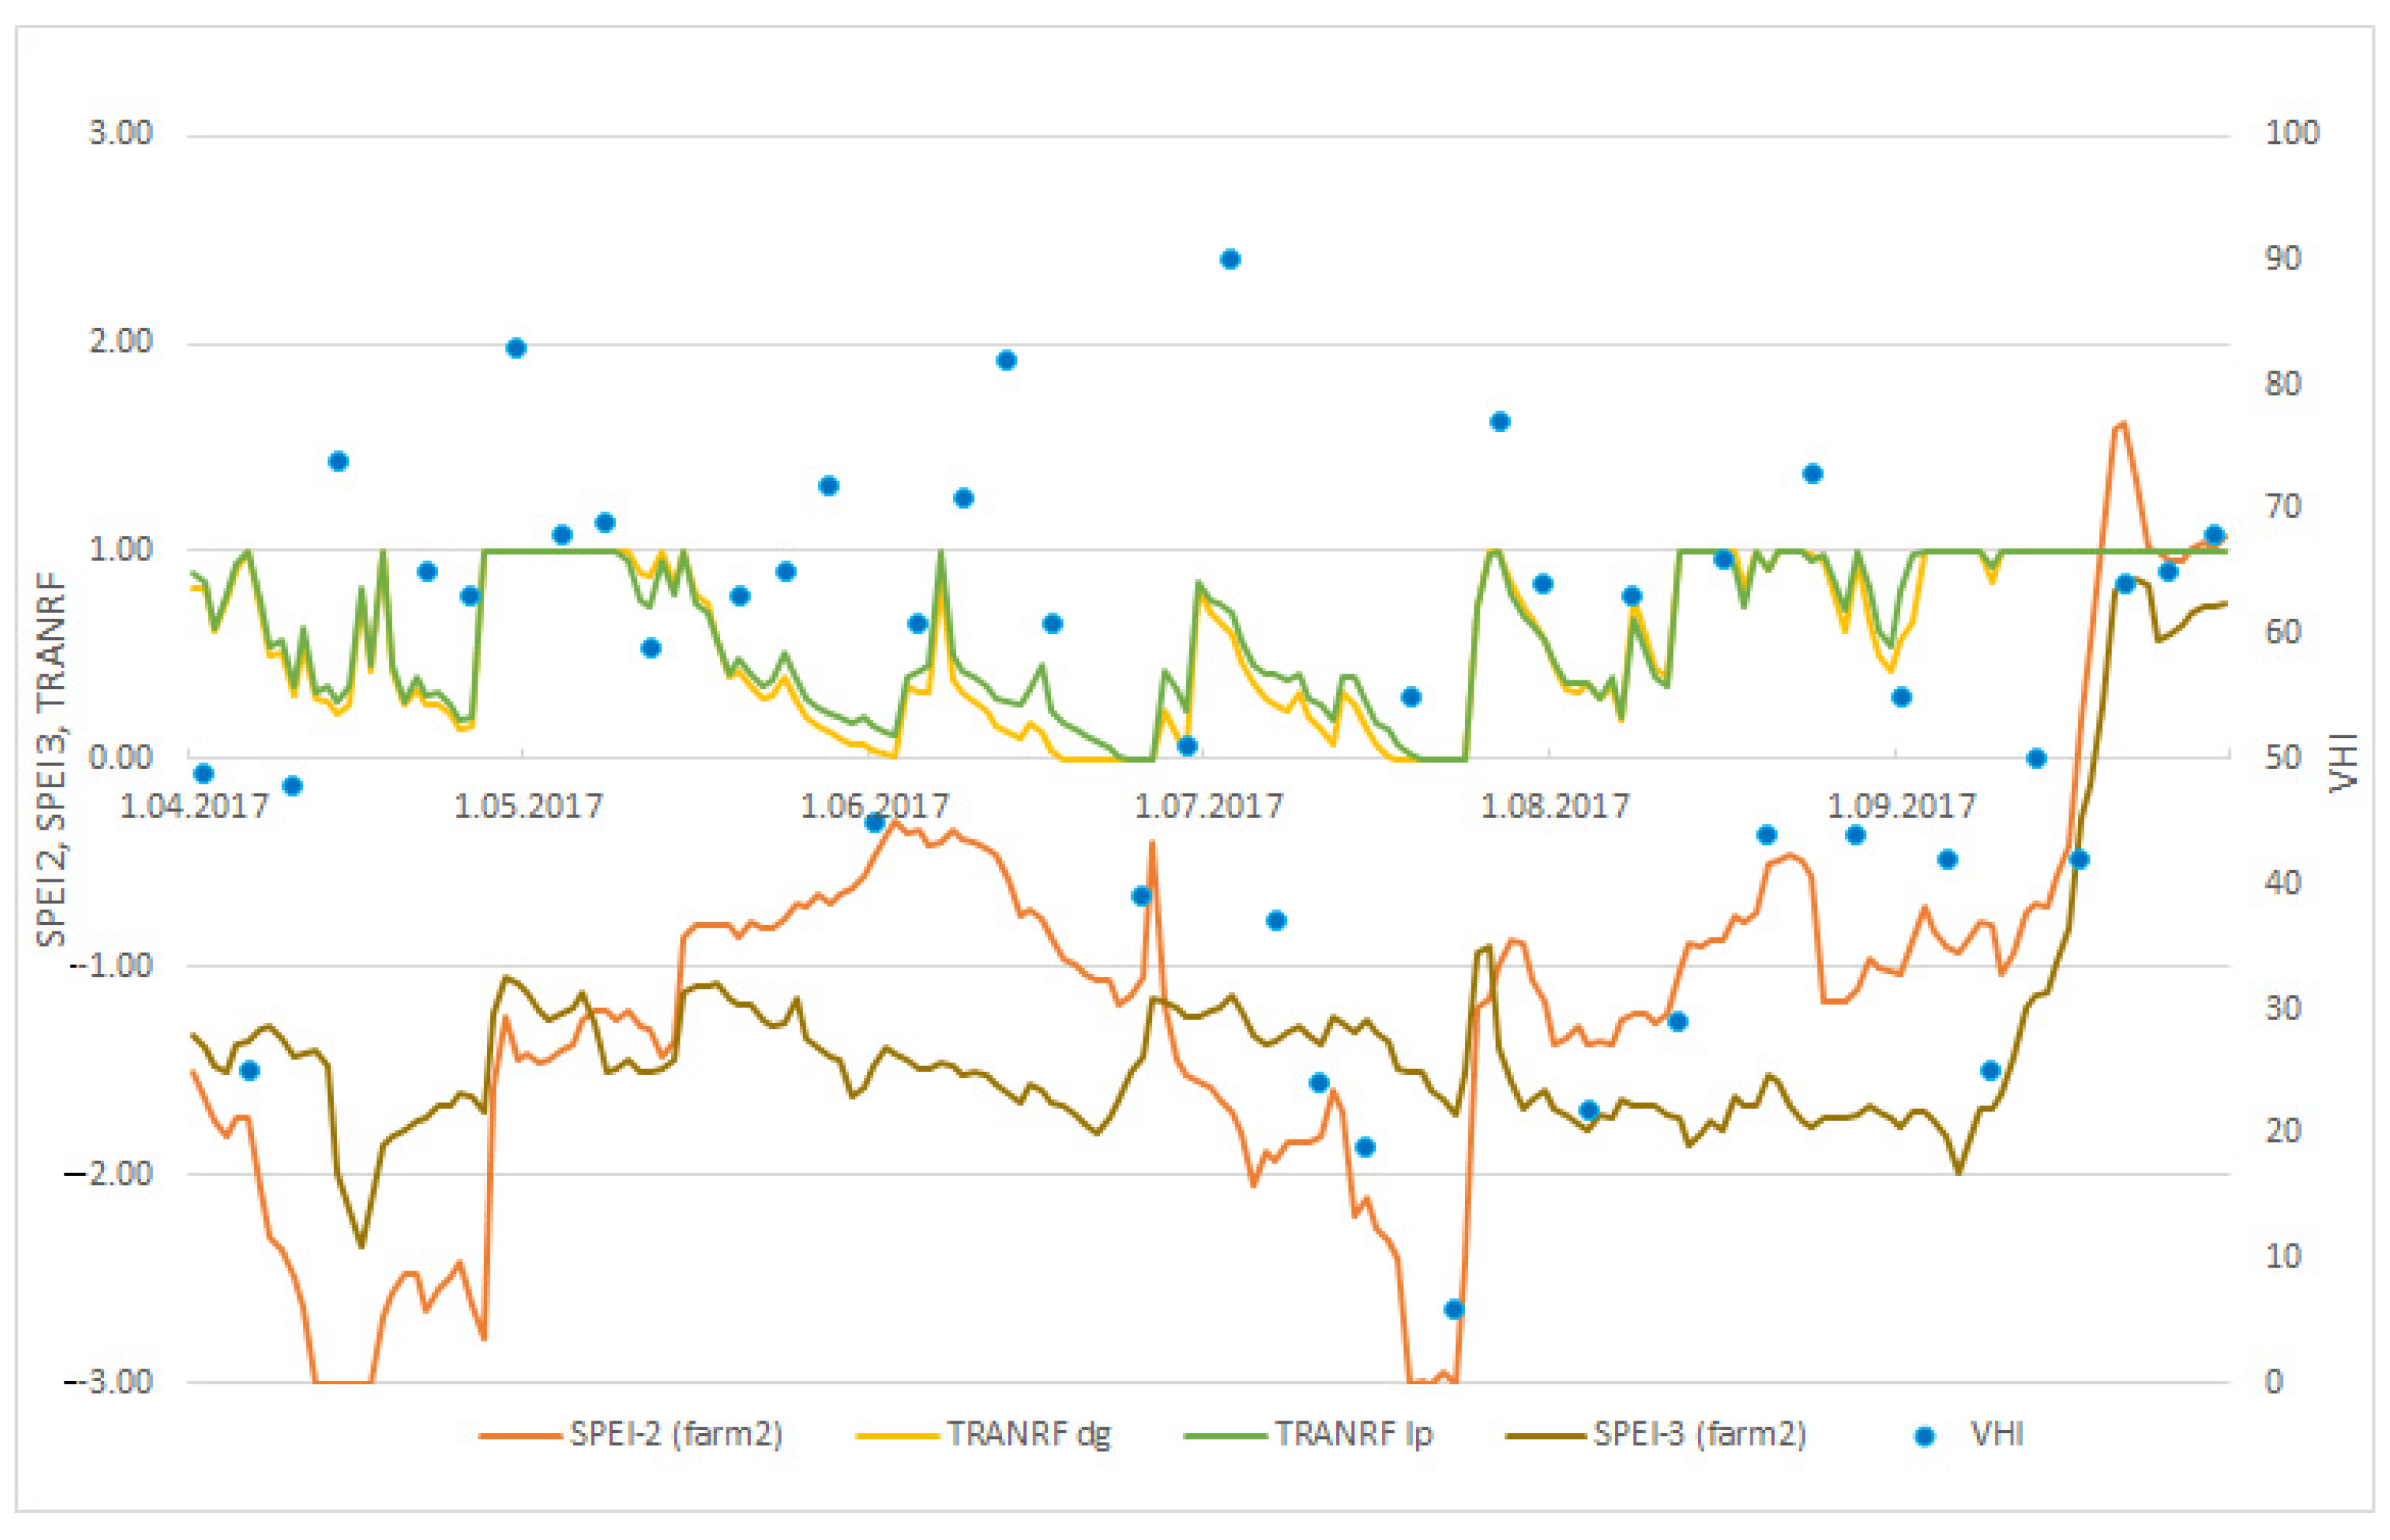Screen dimensions: 2390x1540
Task: Click the blue VHI dot in the legend
Action: [x=1923, y=1436]
